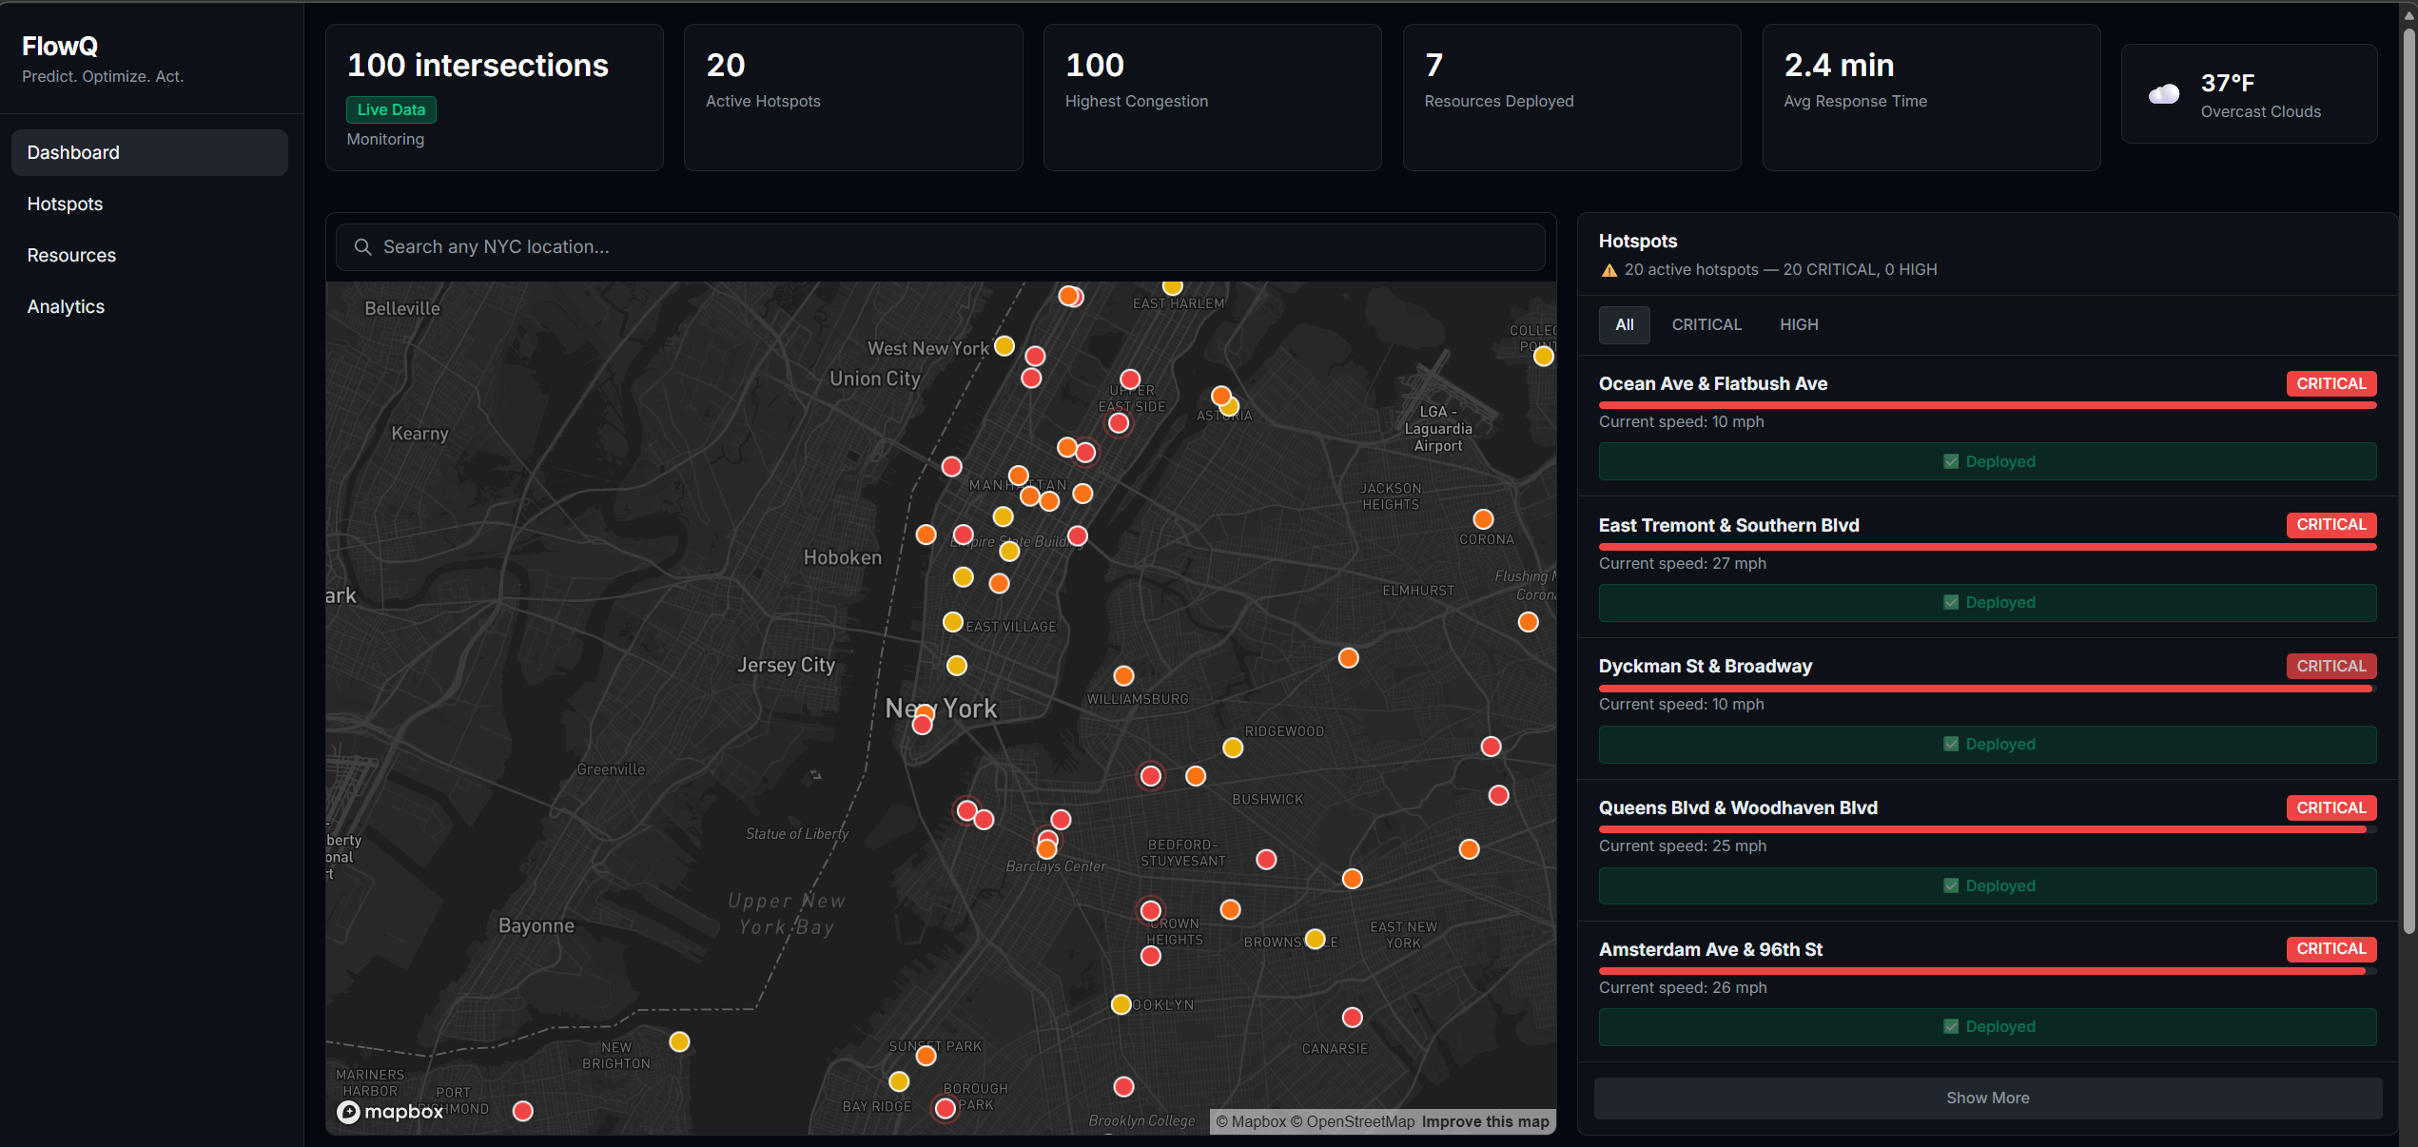The height and width of the screenshot is (1147, 2418).
Task: Toggle Deployed checkbox for Amsterdam Ave & 96th St
Action: click(x=1951, y=1027)
